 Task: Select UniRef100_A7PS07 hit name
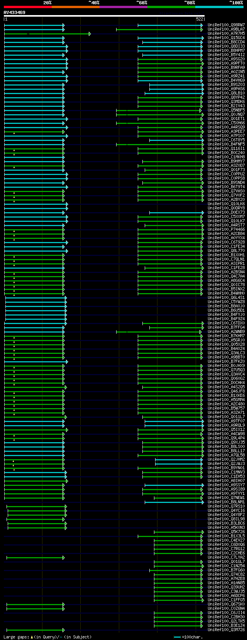click(x=226, y=136)
